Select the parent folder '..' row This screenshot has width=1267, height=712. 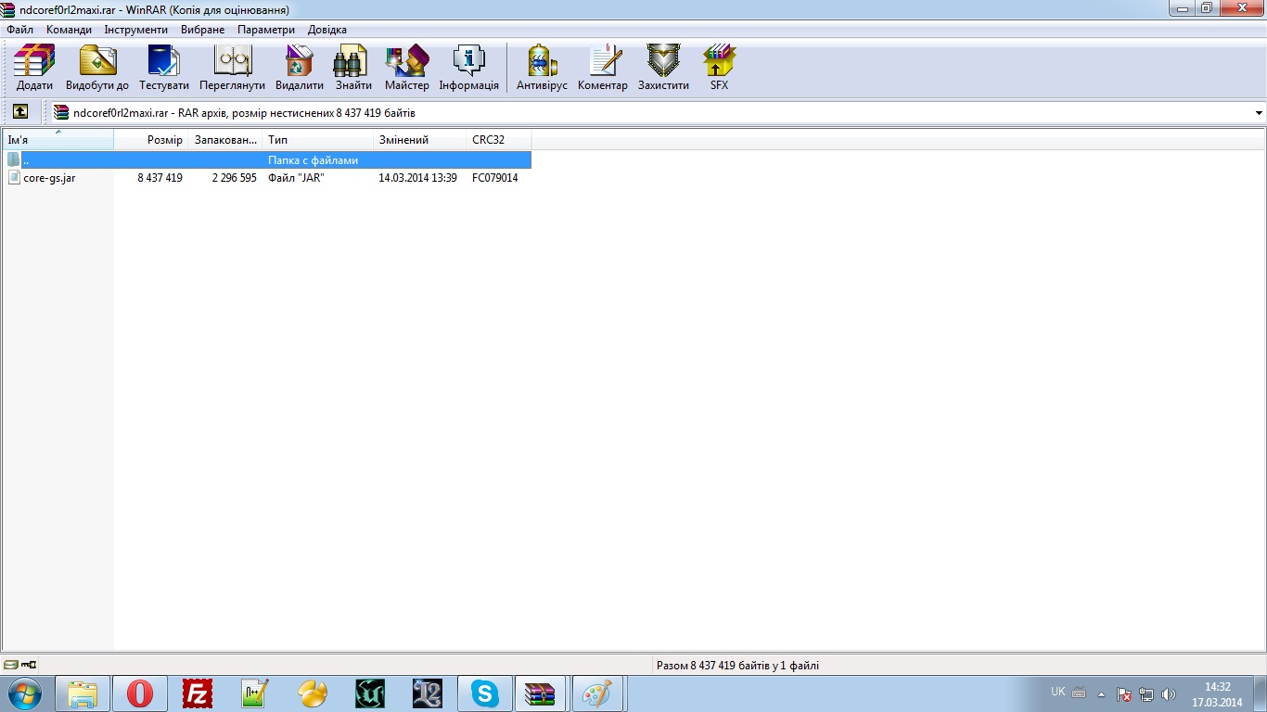click(x=268, y=160)
